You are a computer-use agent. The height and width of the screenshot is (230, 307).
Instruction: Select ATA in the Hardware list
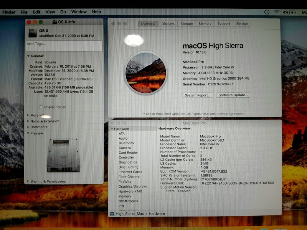[122, 133]
